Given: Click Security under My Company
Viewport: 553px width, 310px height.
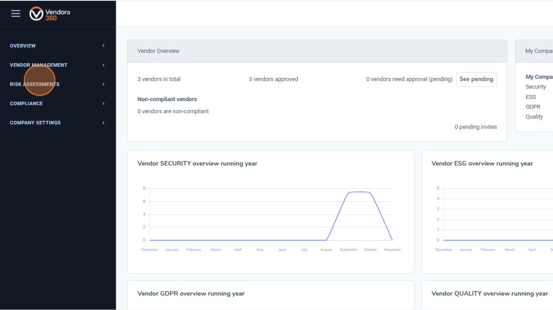Looking at the screenshot, I should (x=535, y=87).
